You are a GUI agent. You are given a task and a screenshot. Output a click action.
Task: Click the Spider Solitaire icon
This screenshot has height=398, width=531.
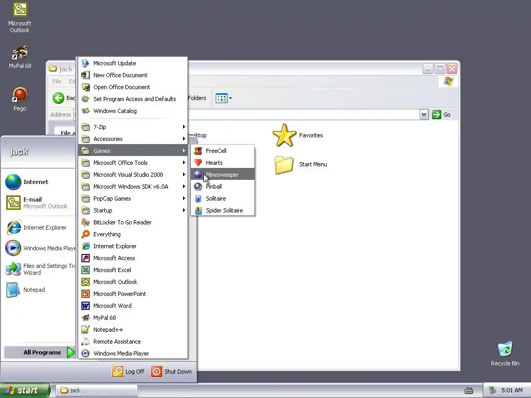click(198, 210)
